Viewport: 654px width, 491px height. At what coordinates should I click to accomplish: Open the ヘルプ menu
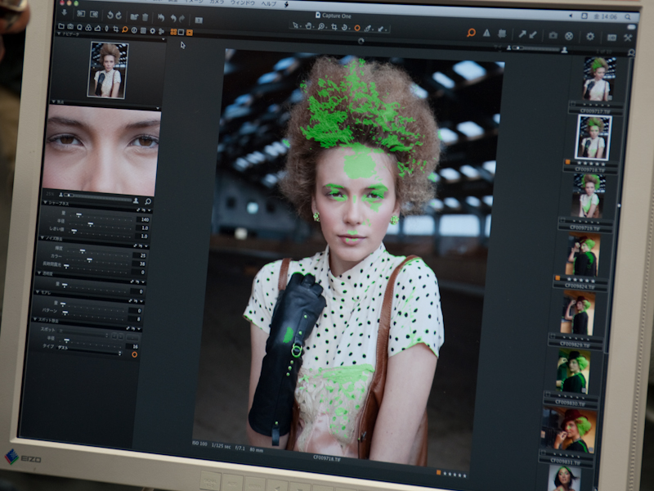pos(269,3)
